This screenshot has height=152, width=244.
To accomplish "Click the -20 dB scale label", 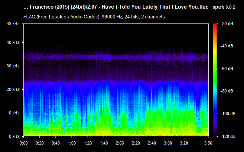I will click(227, 24).
